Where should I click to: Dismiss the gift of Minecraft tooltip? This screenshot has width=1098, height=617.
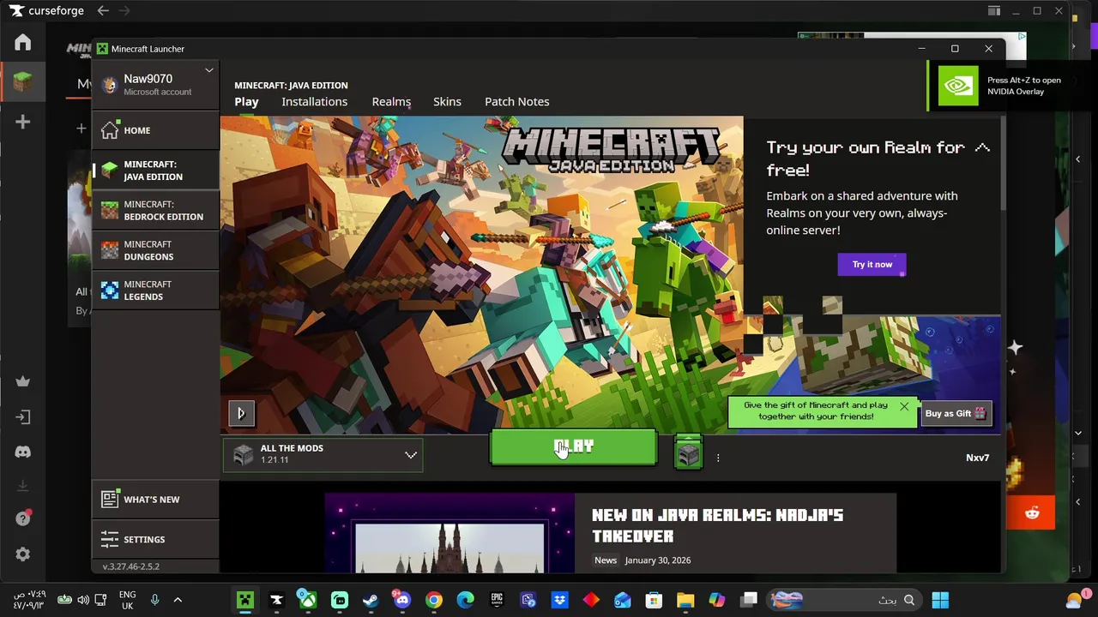tap(904, 406)
